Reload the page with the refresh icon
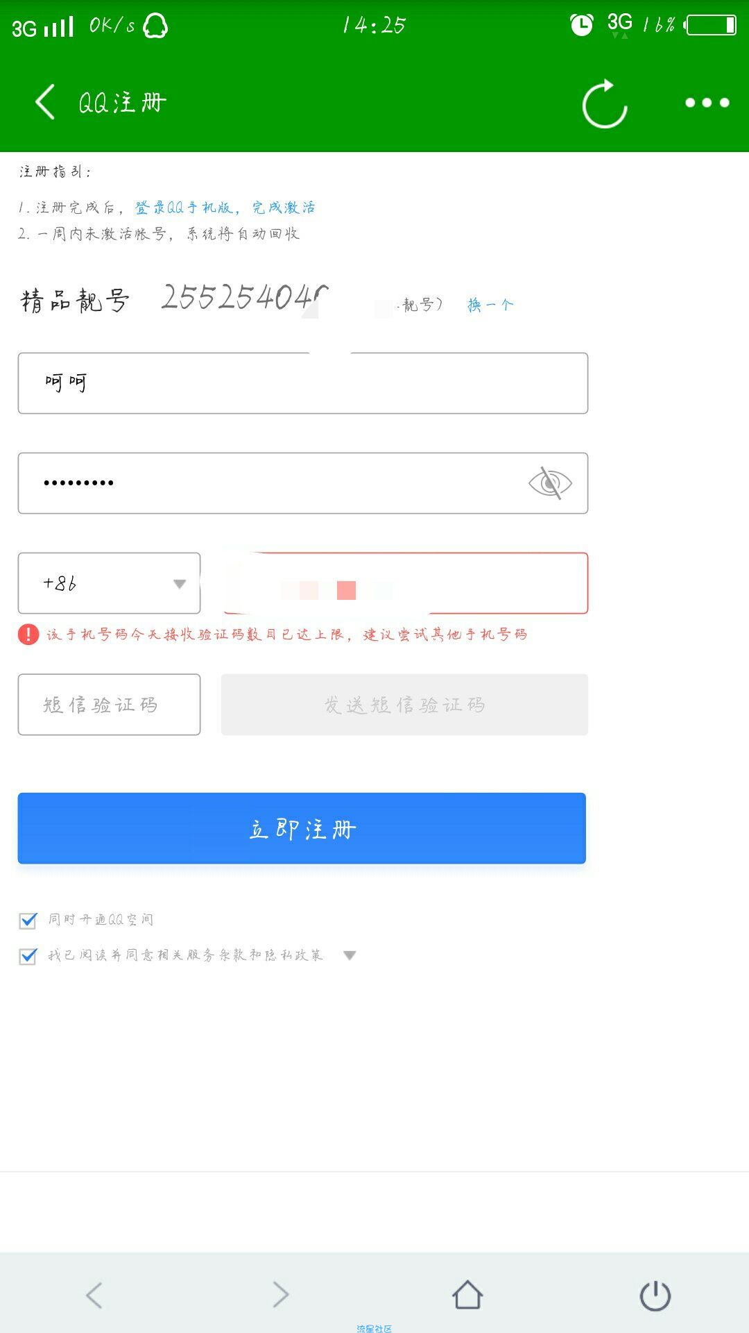749x1333 pixels. coord(605,103)
